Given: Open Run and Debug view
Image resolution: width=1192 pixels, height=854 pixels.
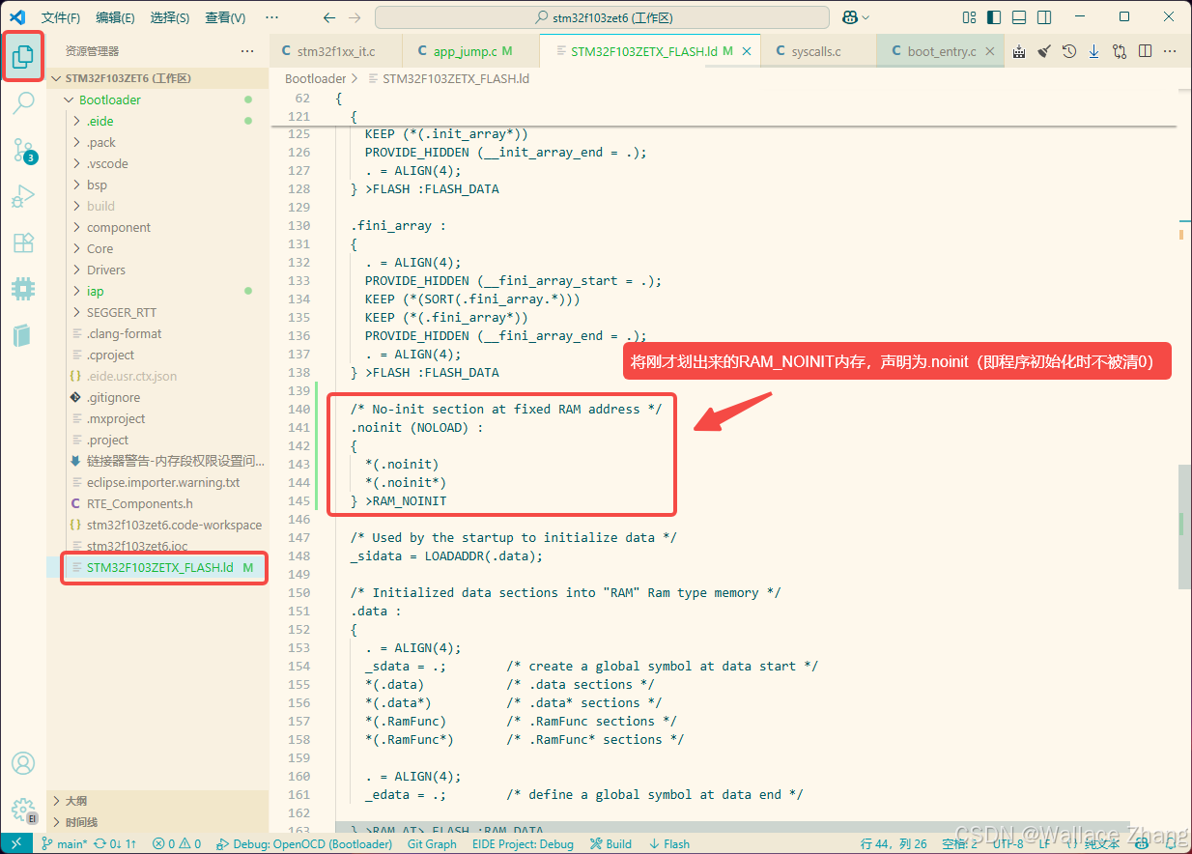Looking at the screenshot, I should pyautogui.click(x=23, y=196).
